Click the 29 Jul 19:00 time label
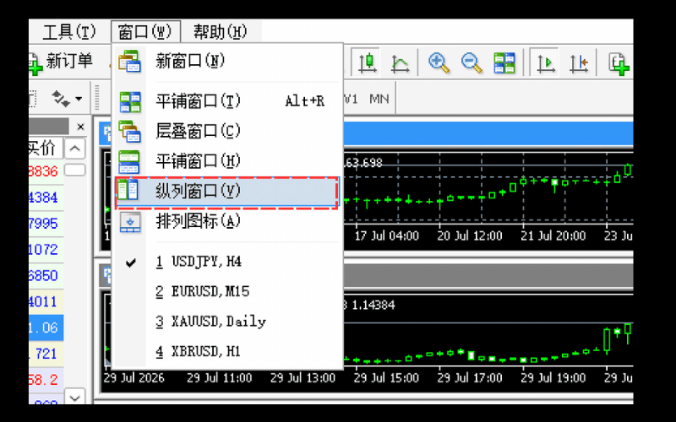The image size is (676, 422). [x=553, y=378]
